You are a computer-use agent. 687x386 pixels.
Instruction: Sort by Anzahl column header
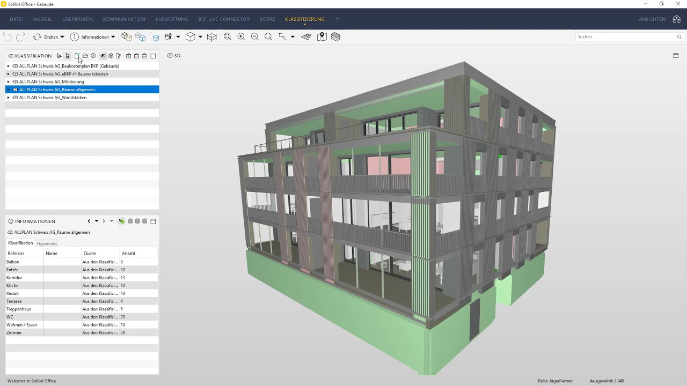pos(138,253)
